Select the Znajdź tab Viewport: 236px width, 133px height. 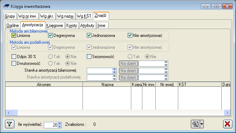coord(101,16)
